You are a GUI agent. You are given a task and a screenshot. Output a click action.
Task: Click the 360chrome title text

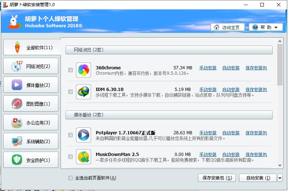point(108,68)
